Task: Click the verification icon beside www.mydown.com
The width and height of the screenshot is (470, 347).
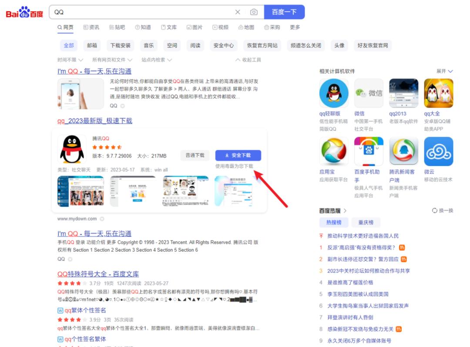Action: (x=102, y=219)
